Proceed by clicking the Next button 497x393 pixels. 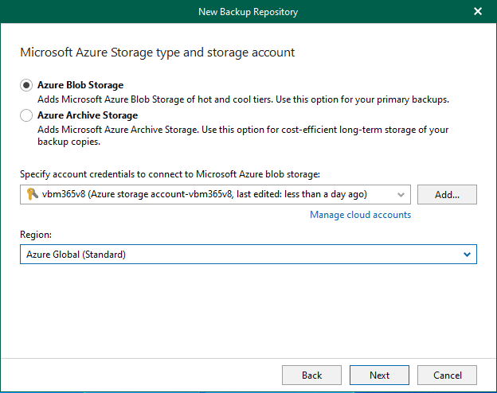(x=379, y=375)
